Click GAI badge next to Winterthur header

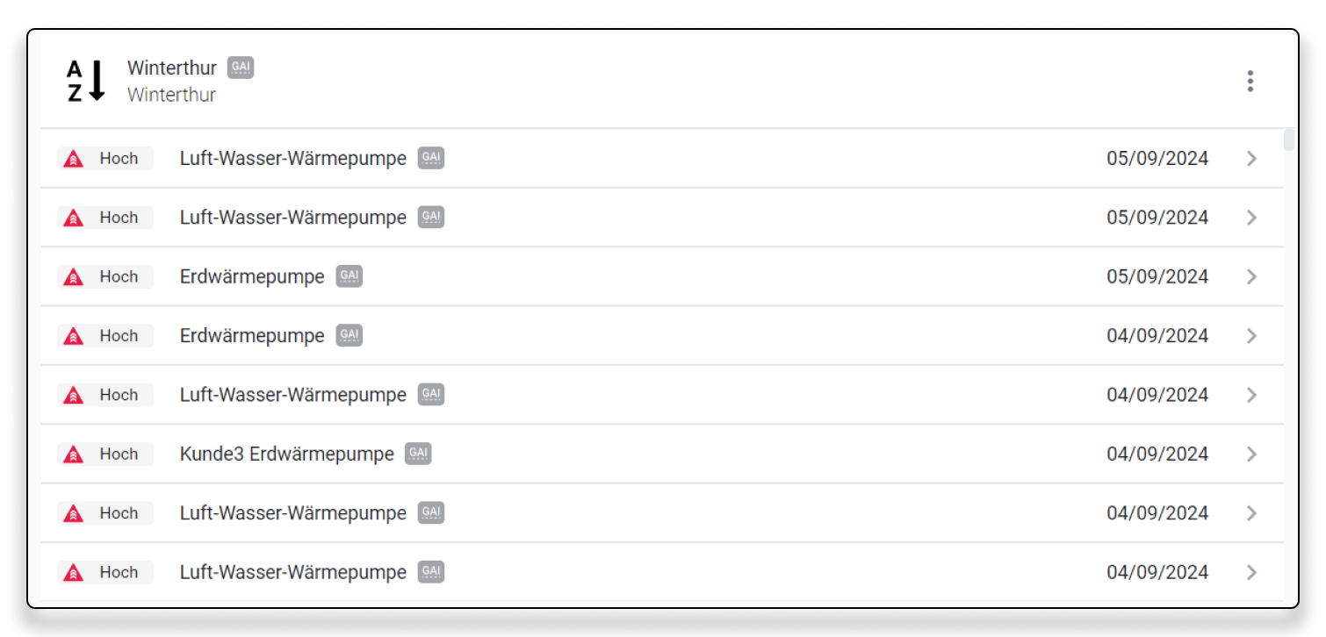pos(241,68)
